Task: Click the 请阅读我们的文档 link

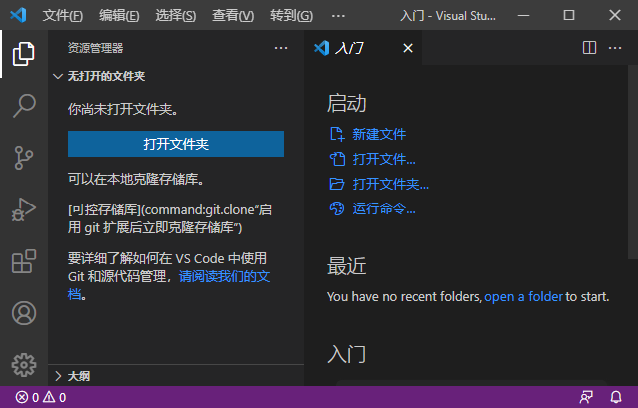Action: [224, 276]
